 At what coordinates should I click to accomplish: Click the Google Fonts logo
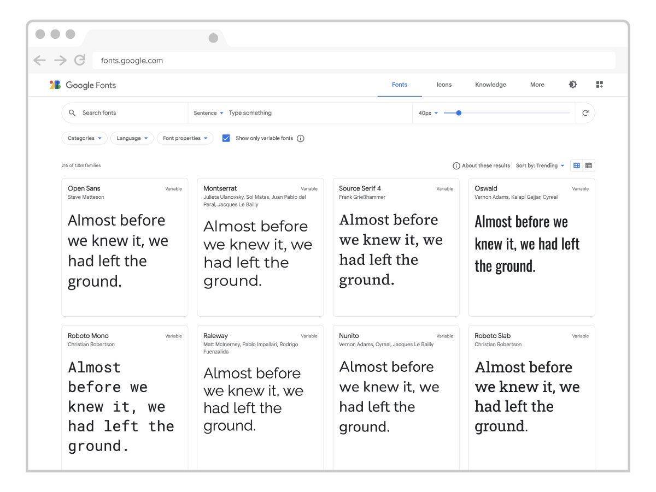pyautogui.click(x=82, y=85)
